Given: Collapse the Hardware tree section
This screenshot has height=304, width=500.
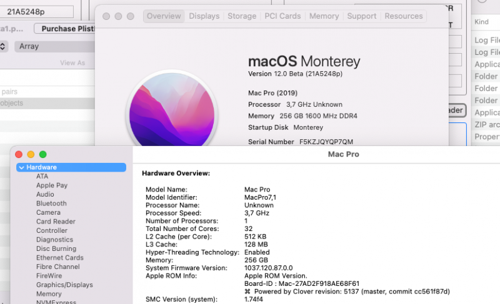Looking at the screenshot, I should tap(21, 167).
